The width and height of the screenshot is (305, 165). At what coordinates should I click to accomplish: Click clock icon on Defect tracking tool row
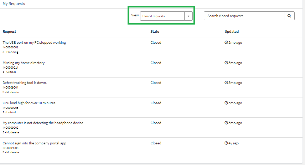[x=226, y=83]
